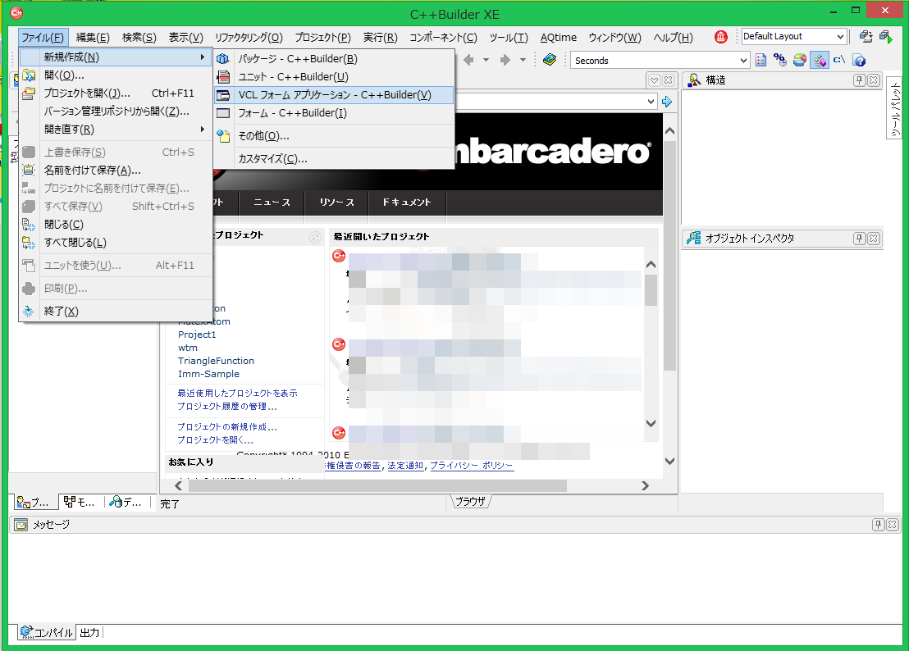Pin the 構造 structure panel
The width and height of the screenshot is (909, 651).
859,80
